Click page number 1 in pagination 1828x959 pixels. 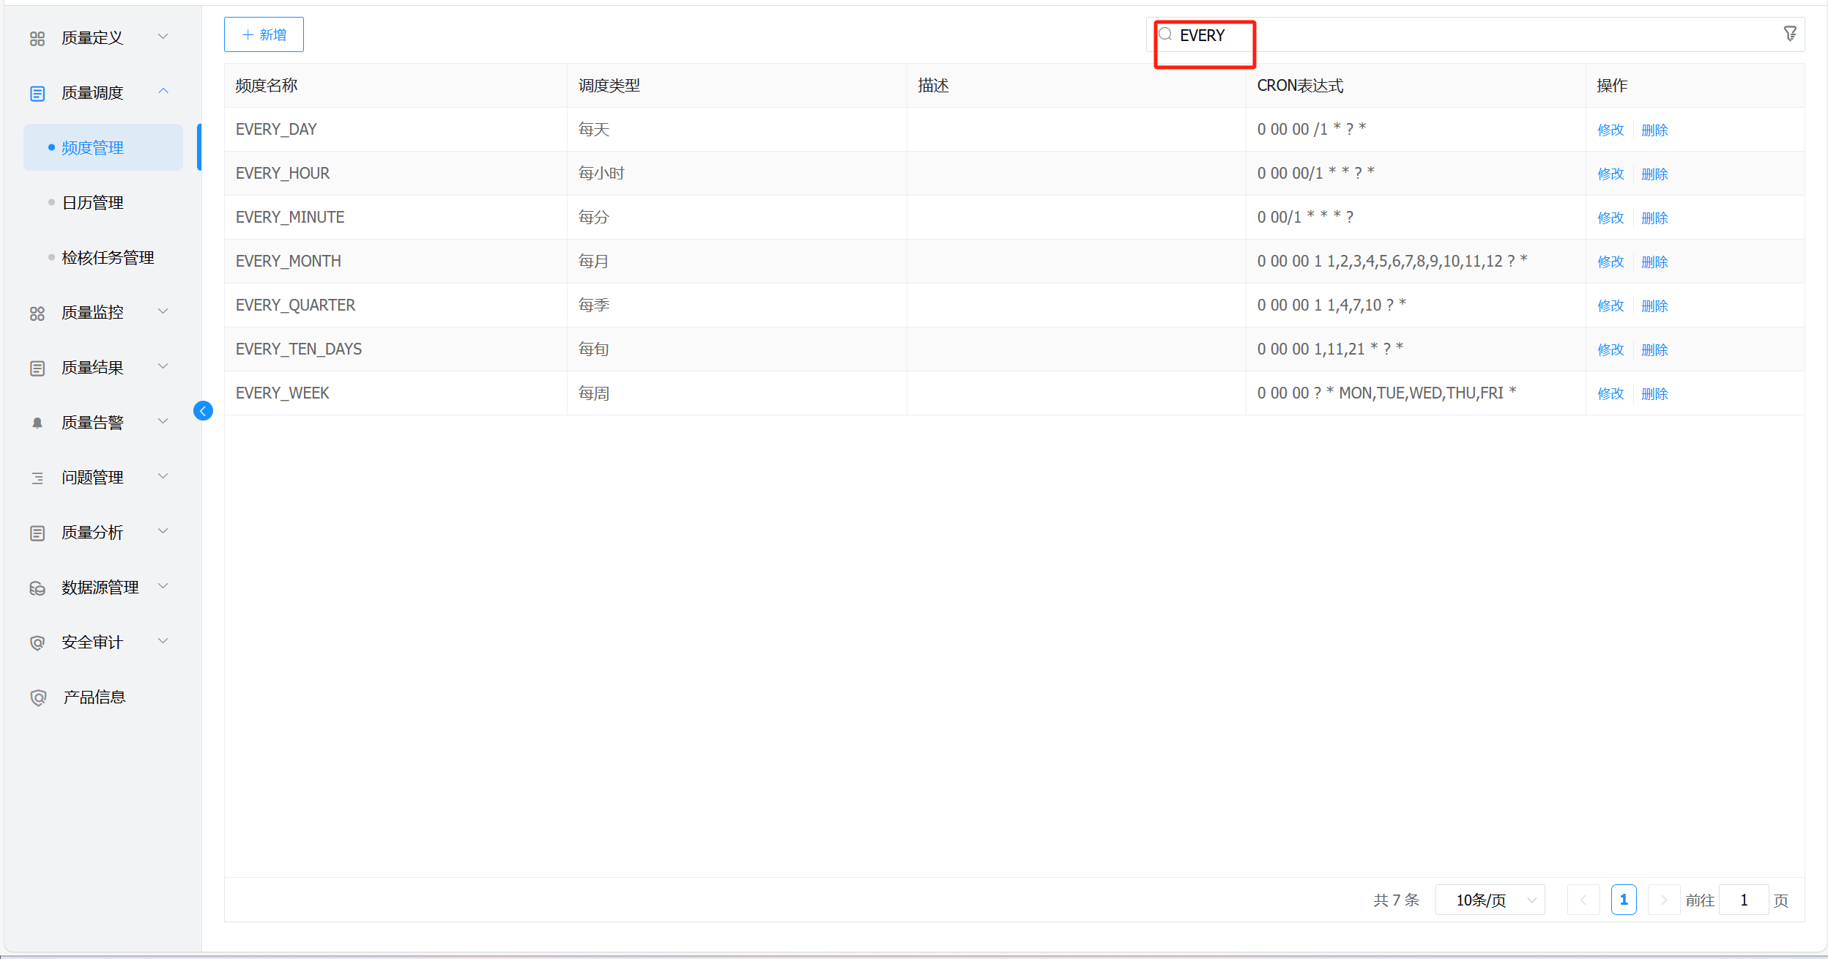pos(1624,900)
